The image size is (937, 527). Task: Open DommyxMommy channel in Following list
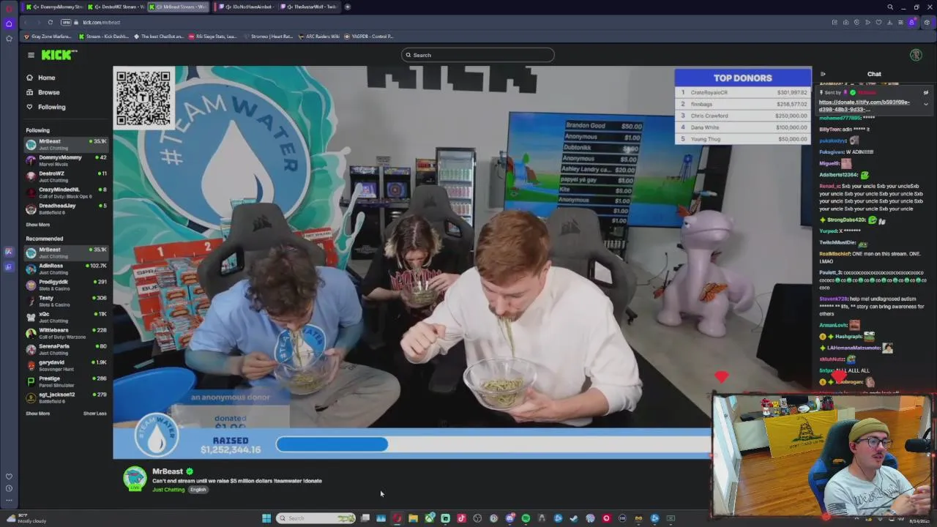[66, 160]
